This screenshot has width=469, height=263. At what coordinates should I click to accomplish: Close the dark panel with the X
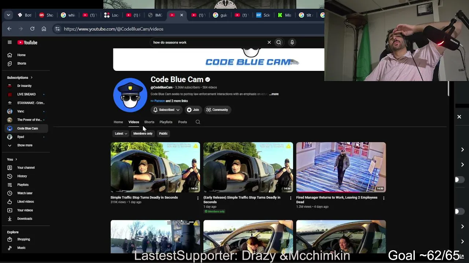459,117
